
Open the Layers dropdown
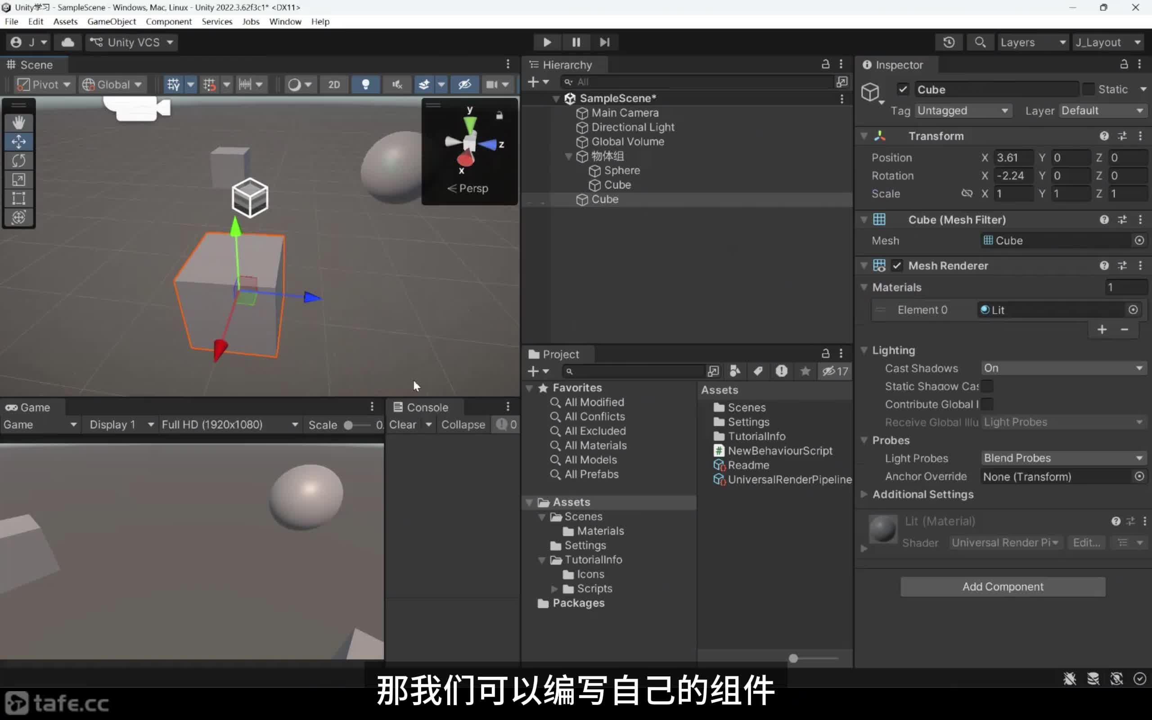coord(1032,42)
